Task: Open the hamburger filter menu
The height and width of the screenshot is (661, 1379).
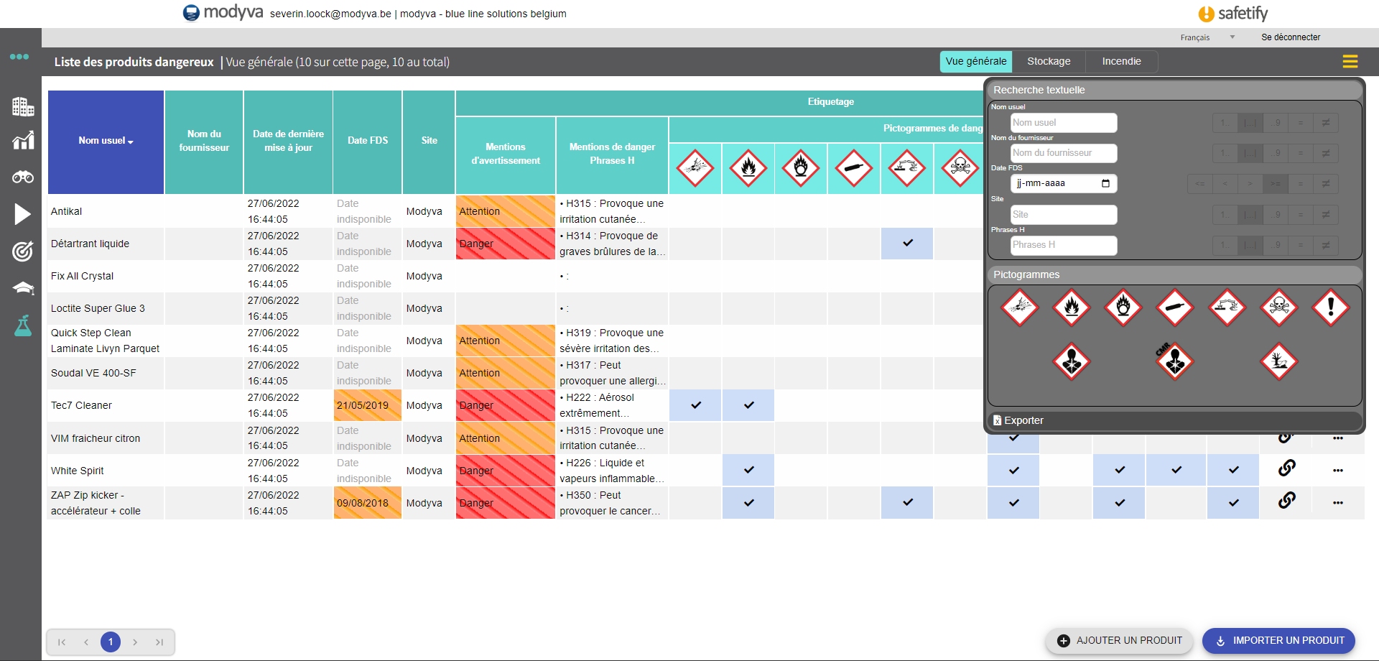Action: (1350, 62)
